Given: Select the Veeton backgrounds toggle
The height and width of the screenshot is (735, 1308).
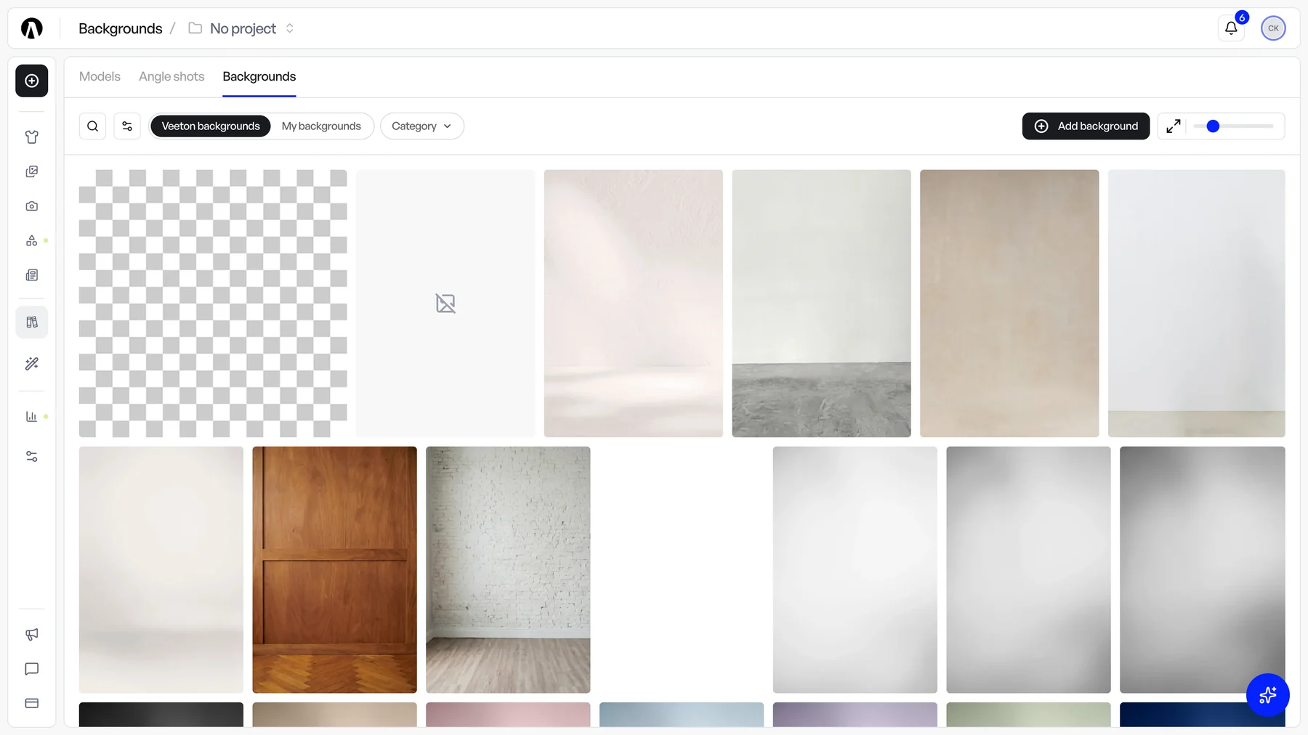Looking at the screenshot, I should coord(211,126).
